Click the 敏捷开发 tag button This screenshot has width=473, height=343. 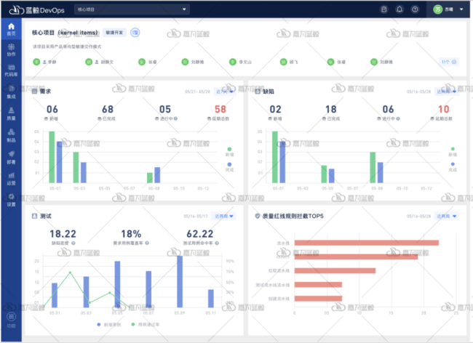click(114, 33)
